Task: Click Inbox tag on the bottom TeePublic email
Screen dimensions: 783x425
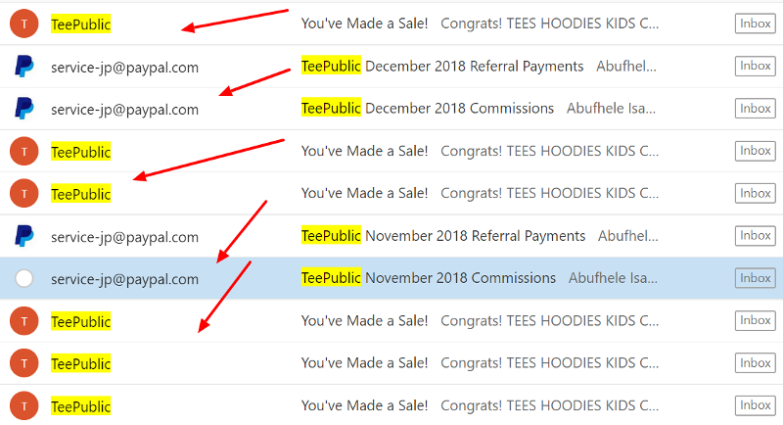Action: coord(755,405)
